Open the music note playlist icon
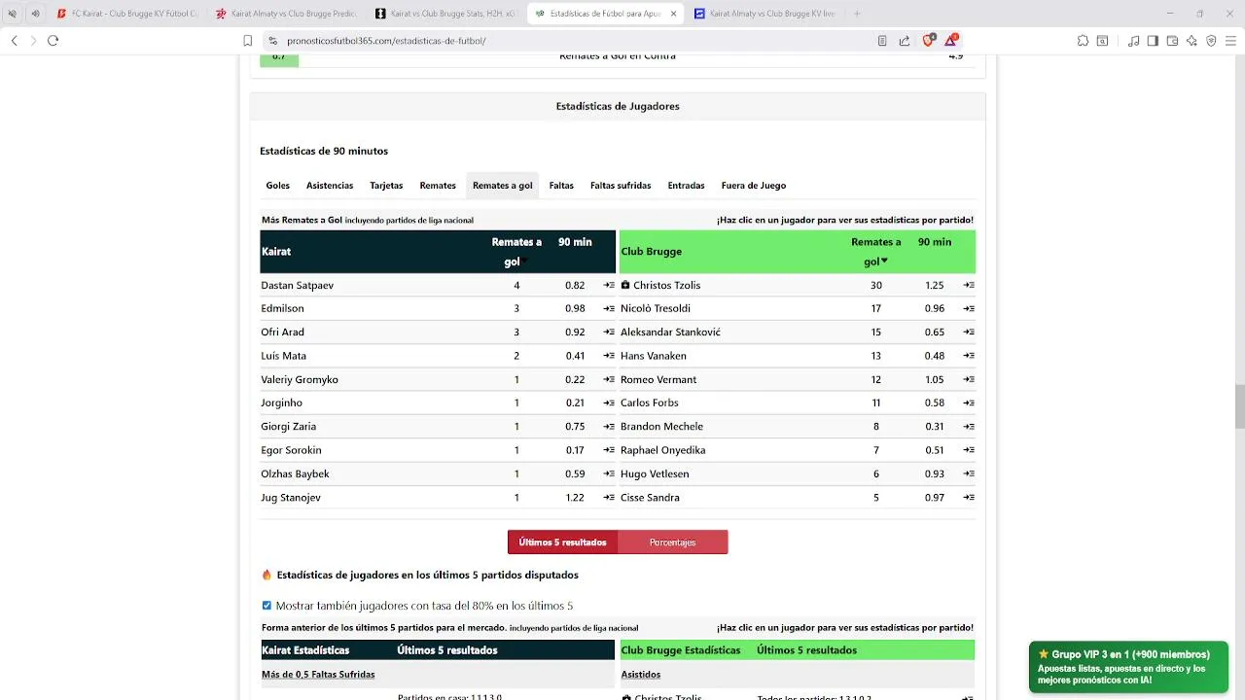The image size is (1245, 700). [x=1133, y=41]
